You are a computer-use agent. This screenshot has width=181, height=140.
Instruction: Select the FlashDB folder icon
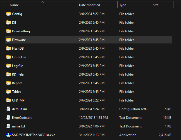pyautogui.click(x=8, y=49)
